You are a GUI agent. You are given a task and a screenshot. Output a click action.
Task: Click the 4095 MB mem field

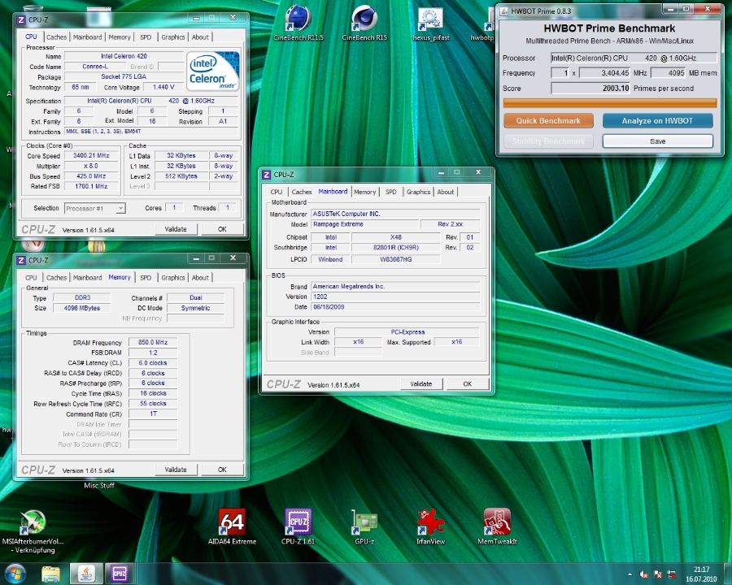coord(669,73)
